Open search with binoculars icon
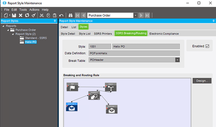This screenshot has width=216, height=127. point(70,15)
